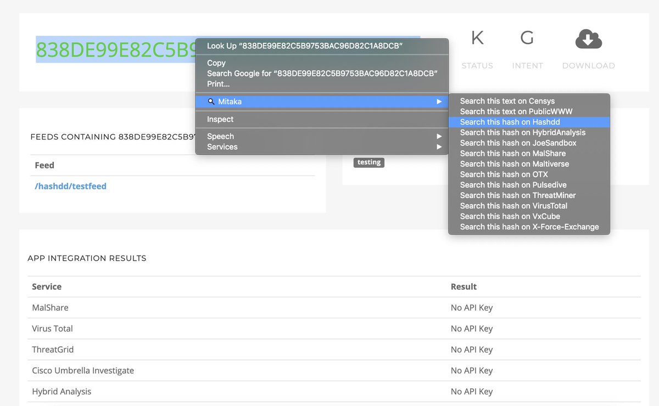Search this hash on Pulsedive
Image resolution: width=659 pixels, height=406 pixels.
coord(529,184)
